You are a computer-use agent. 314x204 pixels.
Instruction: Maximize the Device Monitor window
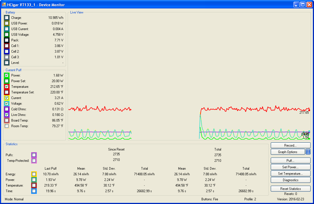point(303,5)
